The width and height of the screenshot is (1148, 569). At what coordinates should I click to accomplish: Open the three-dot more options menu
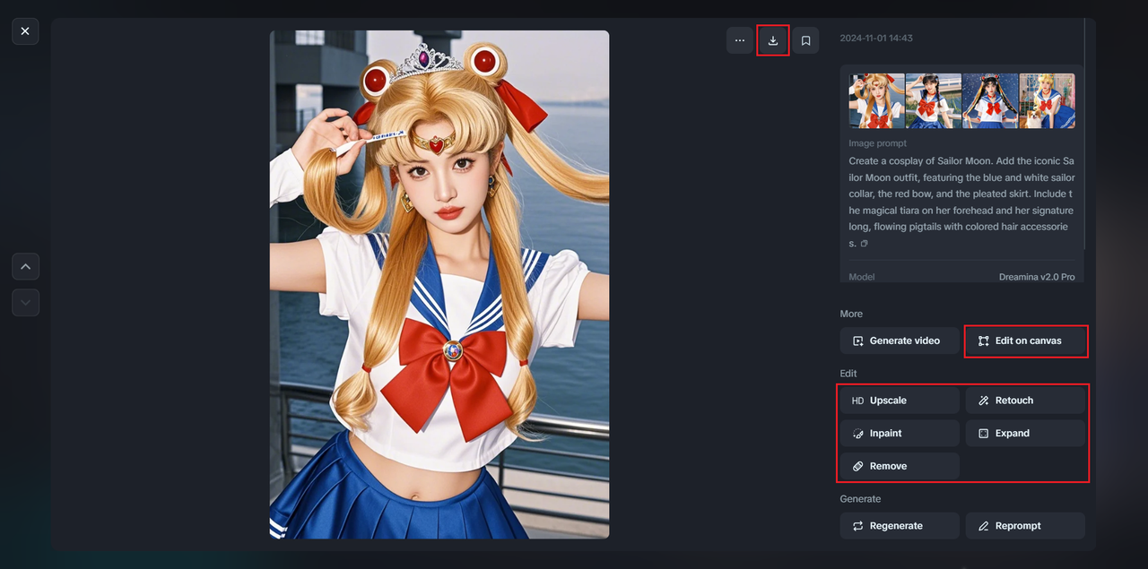coord(740,40)
